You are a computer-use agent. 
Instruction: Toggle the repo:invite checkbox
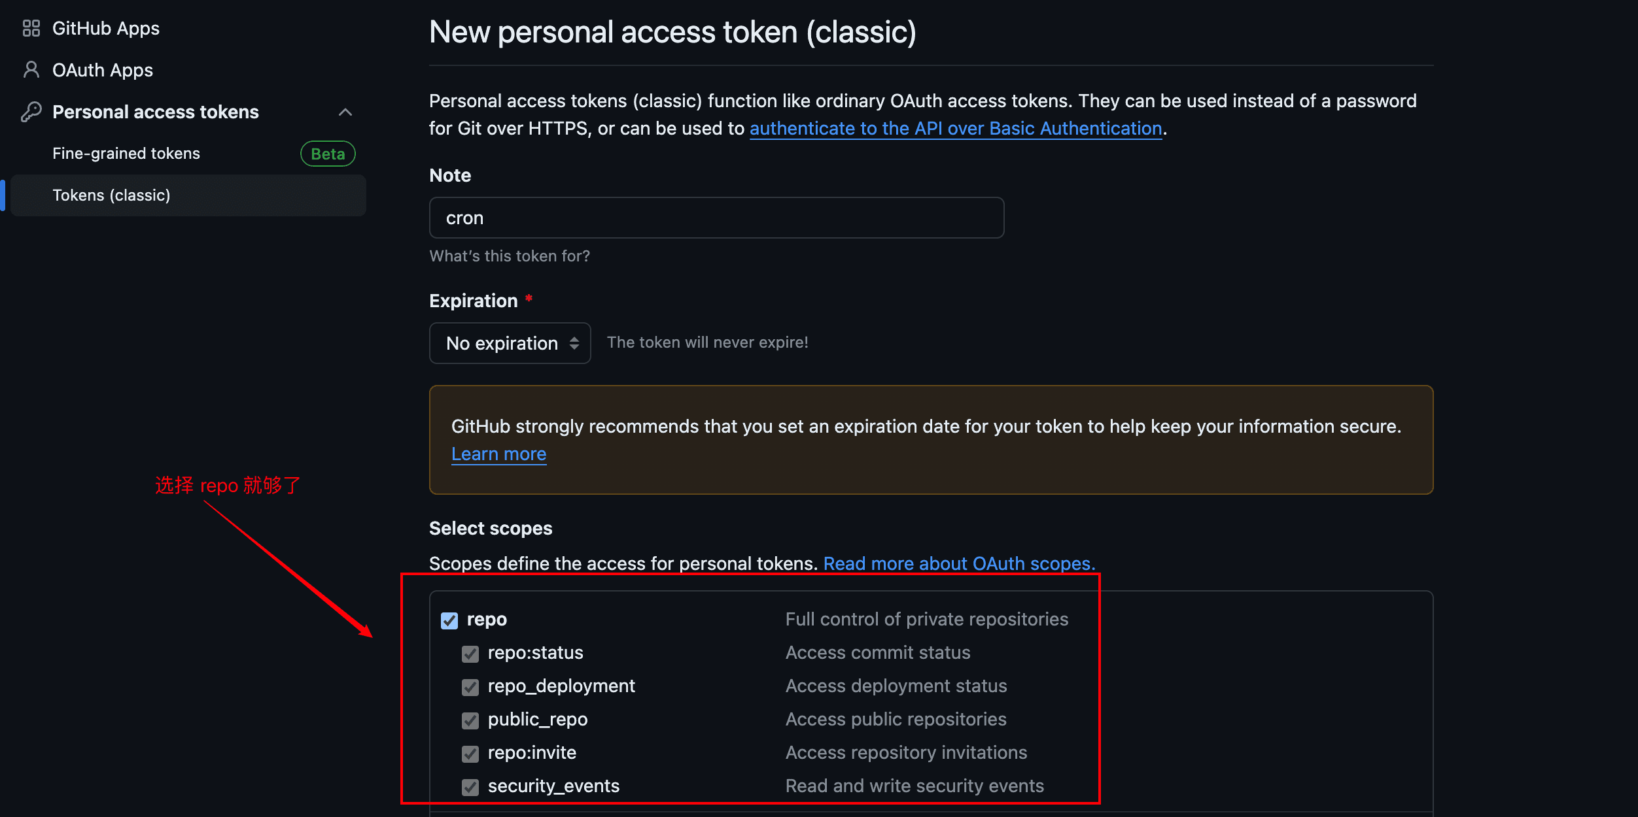[x=470, y=754]
